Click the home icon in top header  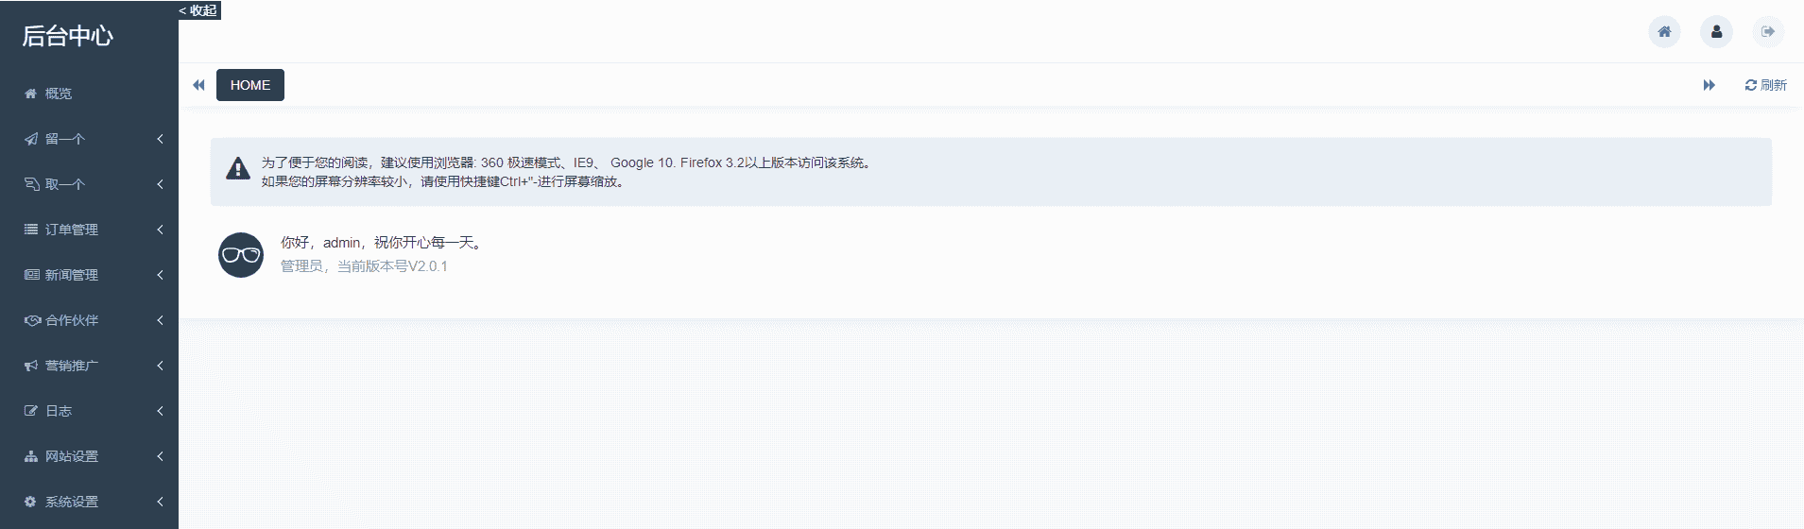(x=1664, y=31)
